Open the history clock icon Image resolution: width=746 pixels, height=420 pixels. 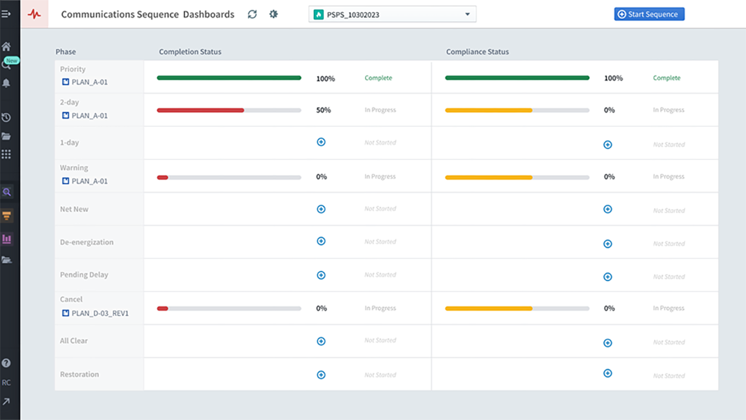[6, 118]
